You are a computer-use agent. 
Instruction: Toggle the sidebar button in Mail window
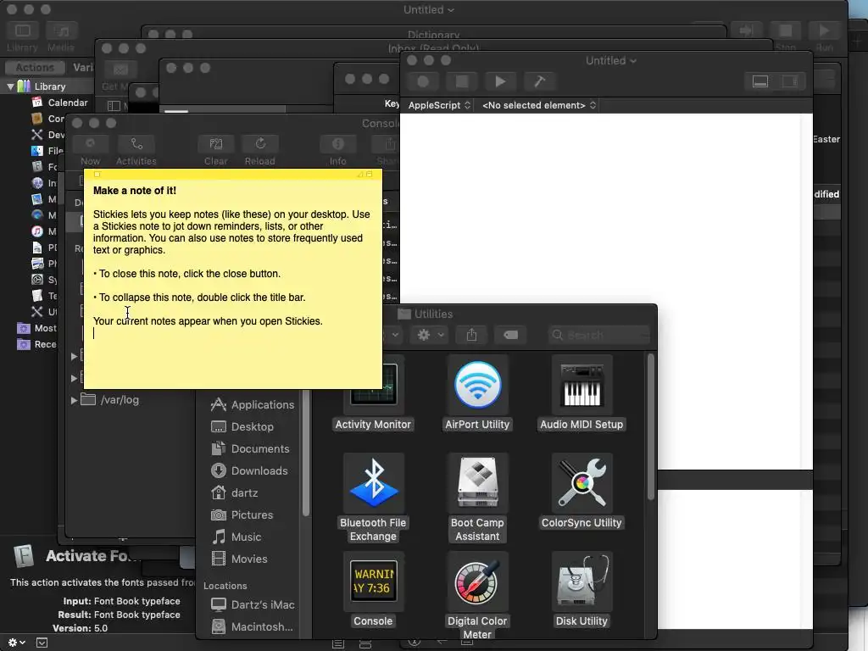[x=114, y=106]
